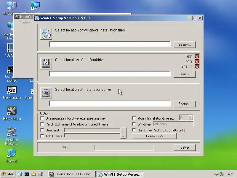237x178 pixels.
Task: Click the Unattend file path field
Action: coord(92,130)
